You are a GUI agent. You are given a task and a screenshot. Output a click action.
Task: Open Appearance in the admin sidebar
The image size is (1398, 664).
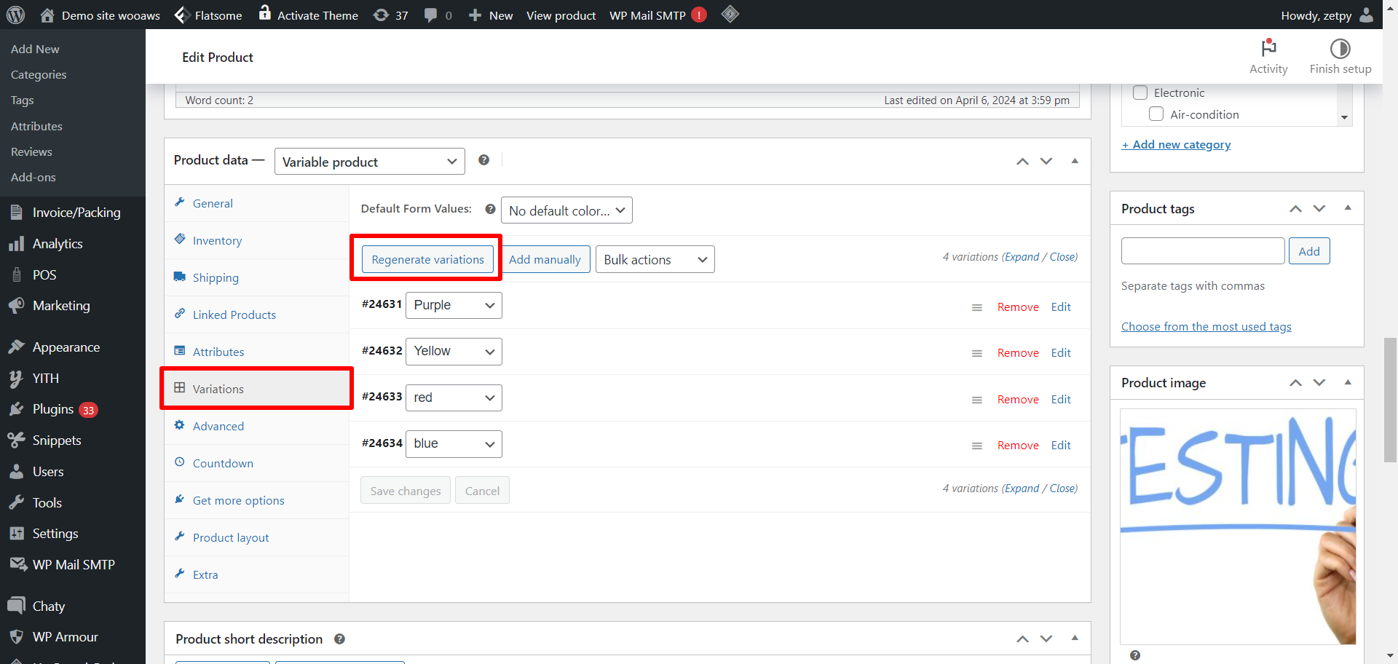pos(73,347)
